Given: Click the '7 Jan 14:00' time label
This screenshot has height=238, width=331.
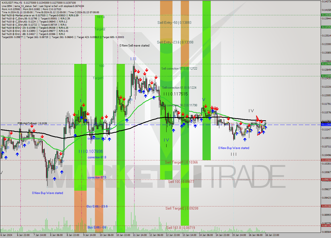Looking at the screenshot, I should pyautogui.click(x=40, y=235).
